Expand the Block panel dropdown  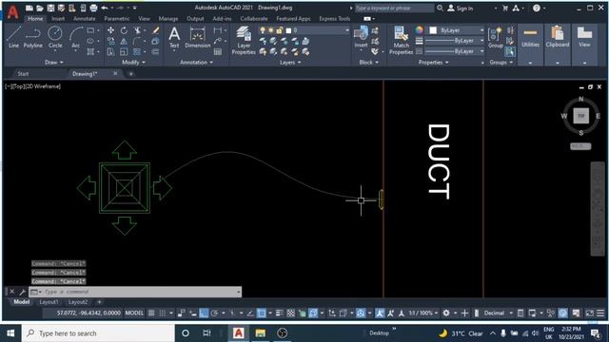click(x=369, y=62)
